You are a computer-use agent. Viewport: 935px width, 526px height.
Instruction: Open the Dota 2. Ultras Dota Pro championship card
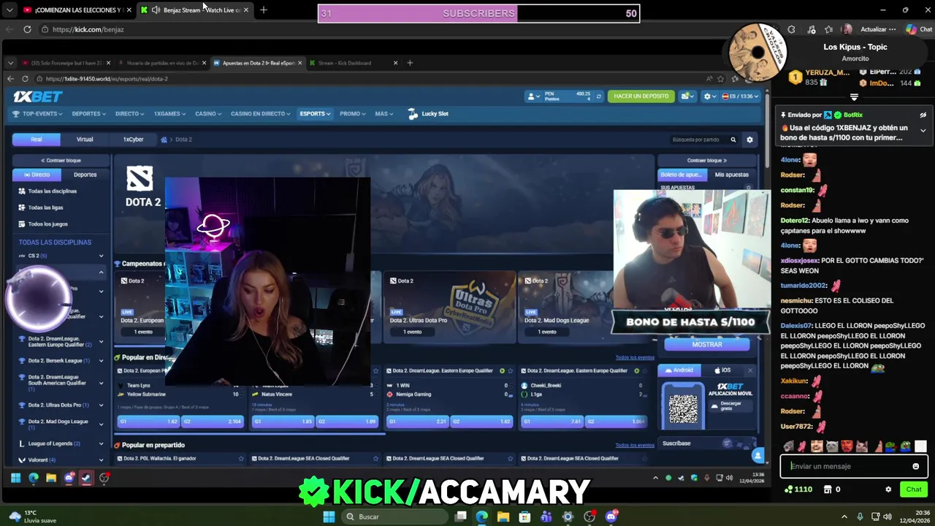coord(450,307)
